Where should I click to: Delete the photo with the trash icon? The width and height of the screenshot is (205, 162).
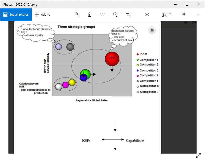[x=89, y=15]
